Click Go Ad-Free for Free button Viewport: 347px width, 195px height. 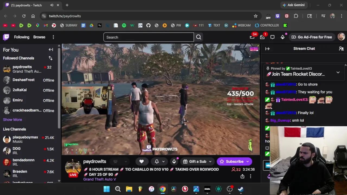pos(312,37)
